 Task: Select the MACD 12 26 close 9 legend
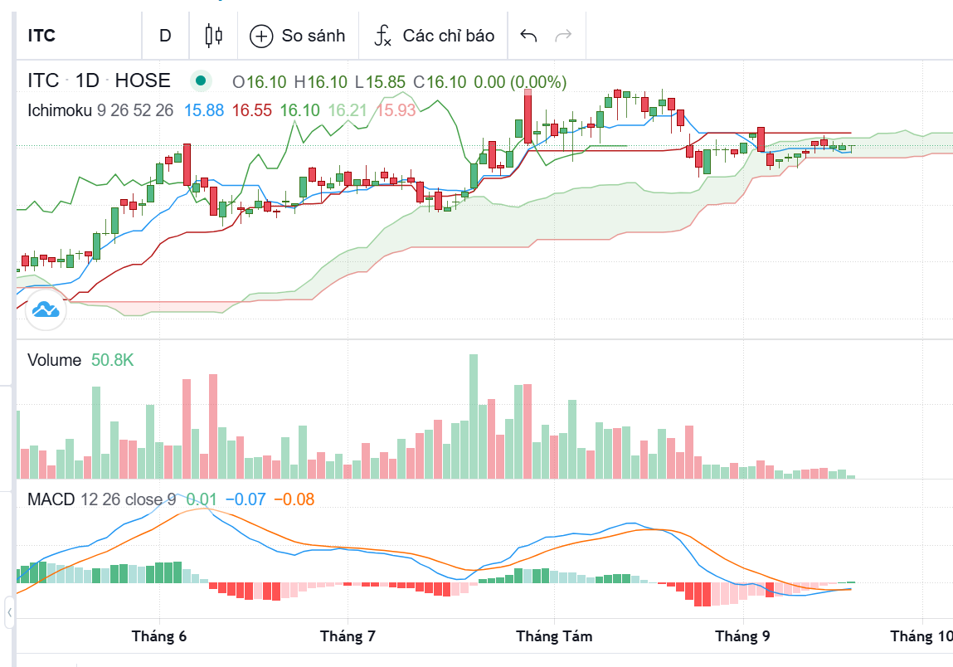click(x=101, y=499)
